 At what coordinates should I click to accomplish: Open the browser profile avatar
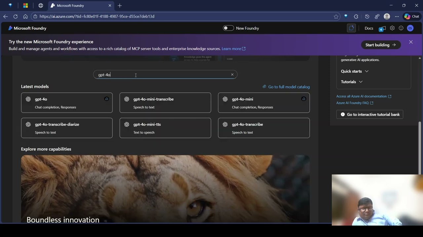point(387,16)
